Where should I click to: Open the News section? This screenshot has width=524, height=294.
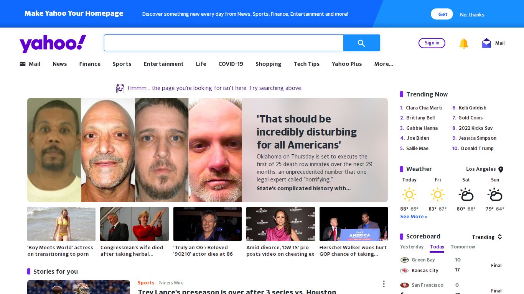pyautogui.click(x=59, y=64)
